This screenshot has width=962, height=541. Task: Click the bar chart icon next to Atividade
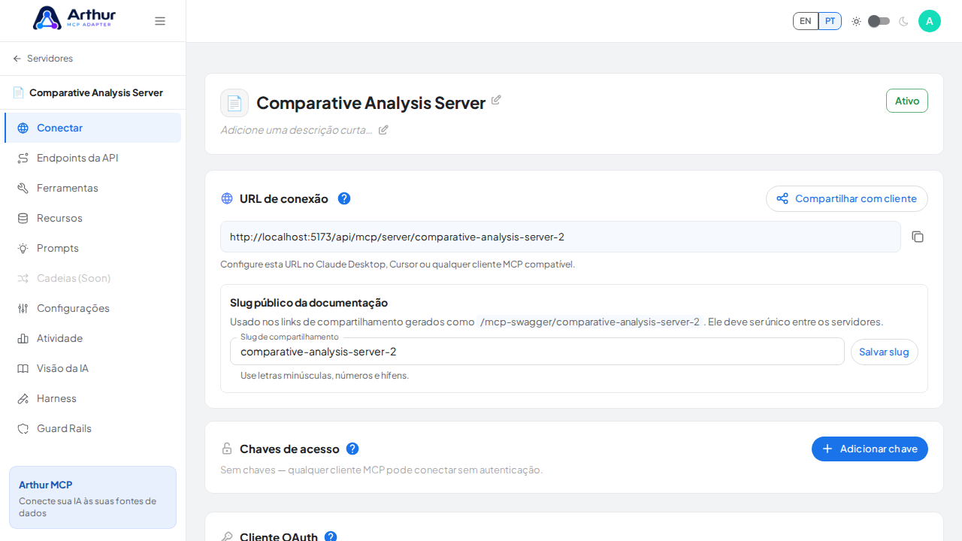pyautogui.click(x=23, y=338)
